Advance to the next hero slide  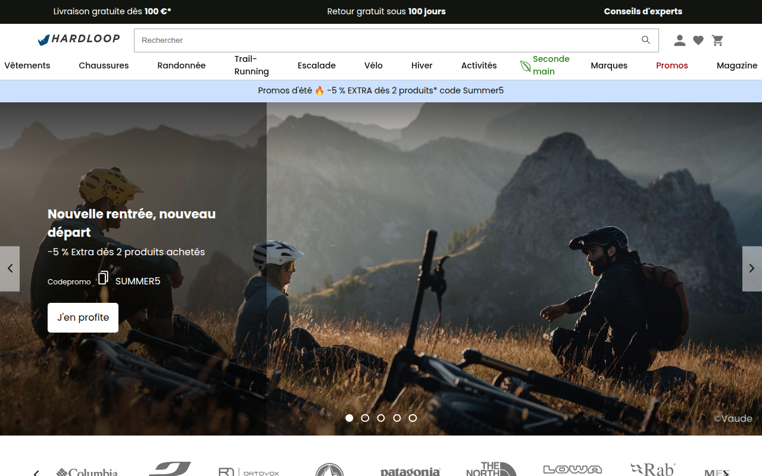[752, 269]
